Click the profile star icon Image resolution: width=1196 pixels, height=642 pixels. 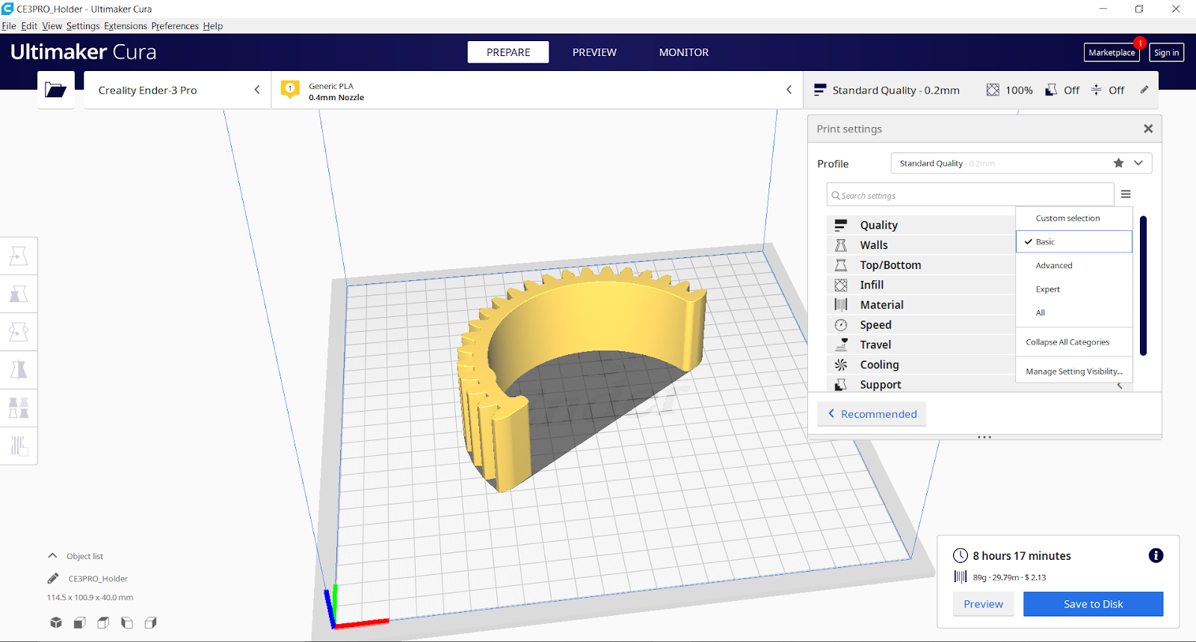[1118, 163]
